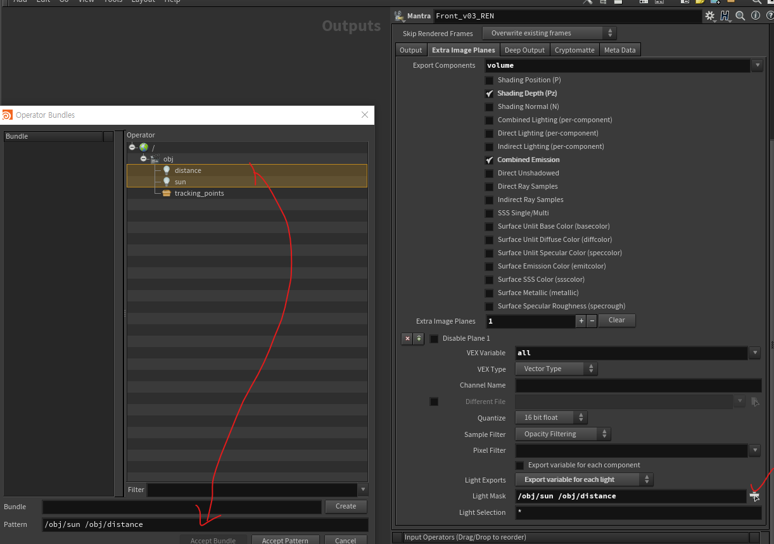This screenshot has height=544, width=774.
Task: Enable Surface Metallic (metallic) checkbox
Action: (x=489, y=293)
